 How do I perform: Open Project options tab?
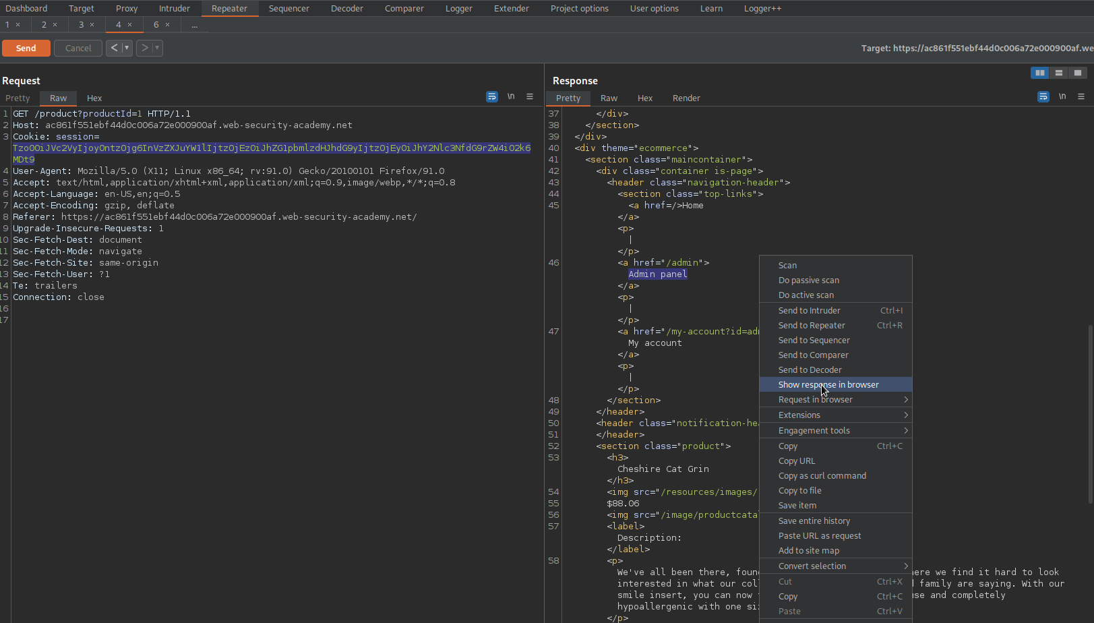click(x=580, y=8)
